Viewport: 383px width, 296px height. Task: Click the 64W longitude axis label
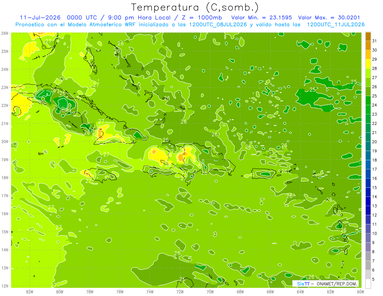pos(300,292)
